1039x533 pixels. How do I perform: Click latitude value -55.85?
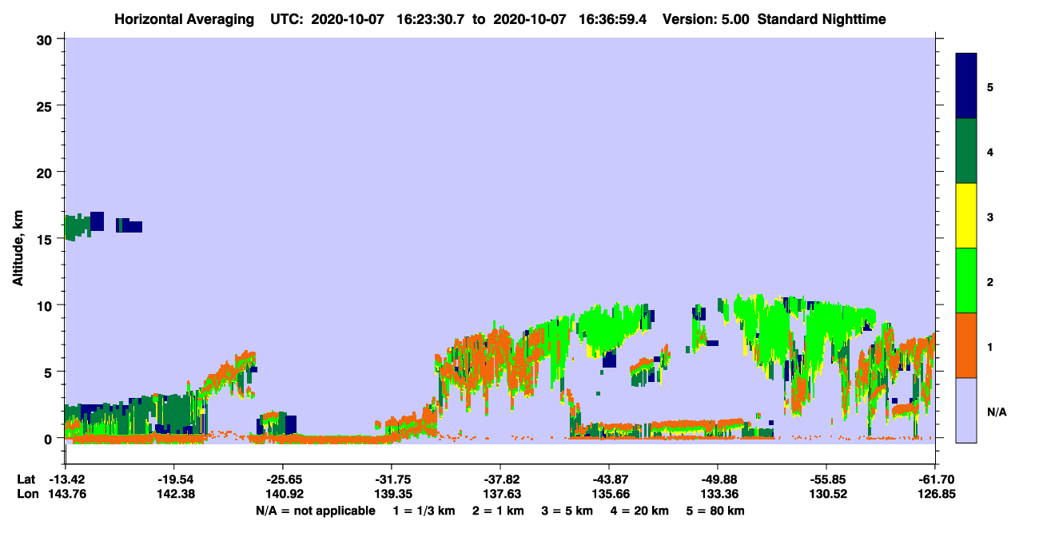point(827,479)
